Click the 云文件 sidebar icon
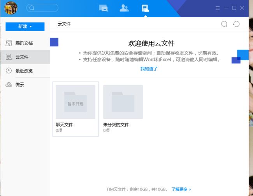The width and height of the screenshot is (253, 196). coord(9,57)
